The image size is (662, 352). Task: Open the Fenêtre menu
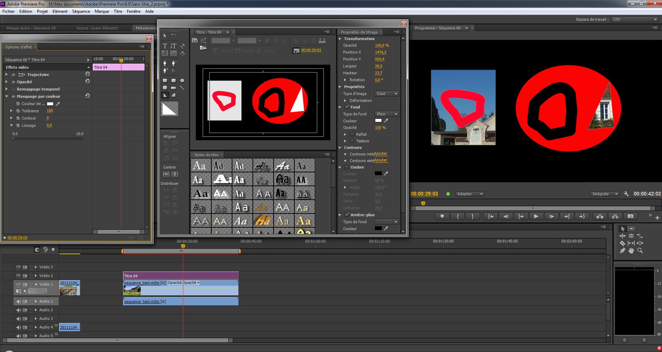click(134, 11)
